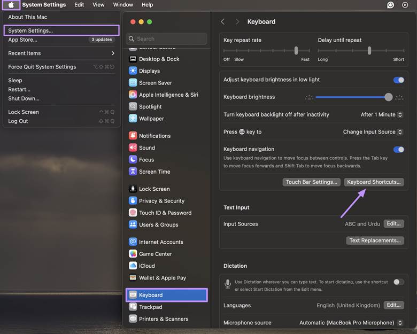Open the Help menu
This screenshot has width=417, height=334.
click(147, 5)
